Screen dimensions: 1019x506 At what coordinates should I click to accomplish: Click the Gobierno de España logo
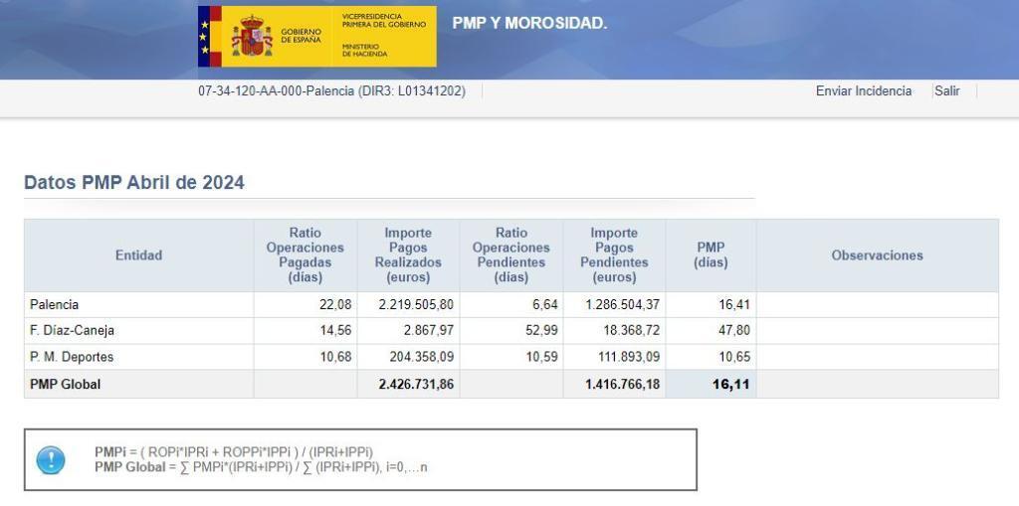pos(316,37)
